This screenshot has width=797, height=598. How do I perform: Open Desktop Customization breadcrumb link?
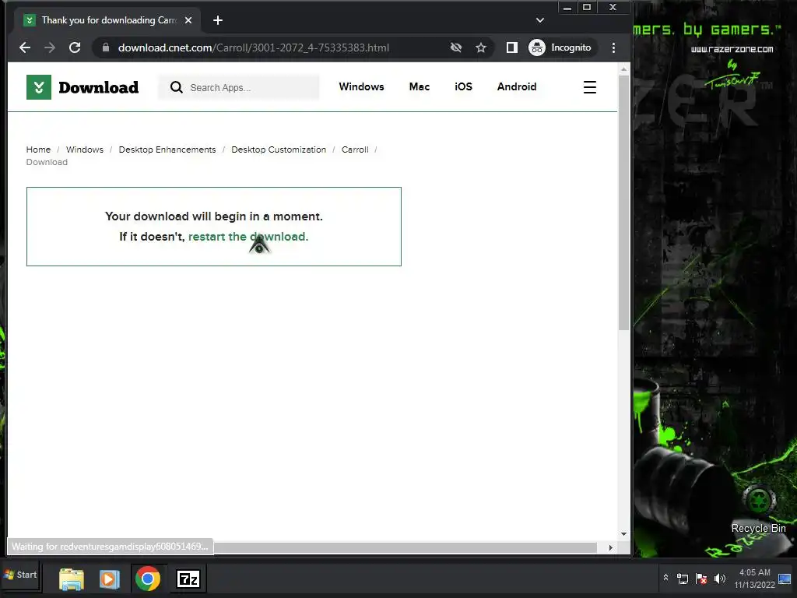tap(279, 149)
